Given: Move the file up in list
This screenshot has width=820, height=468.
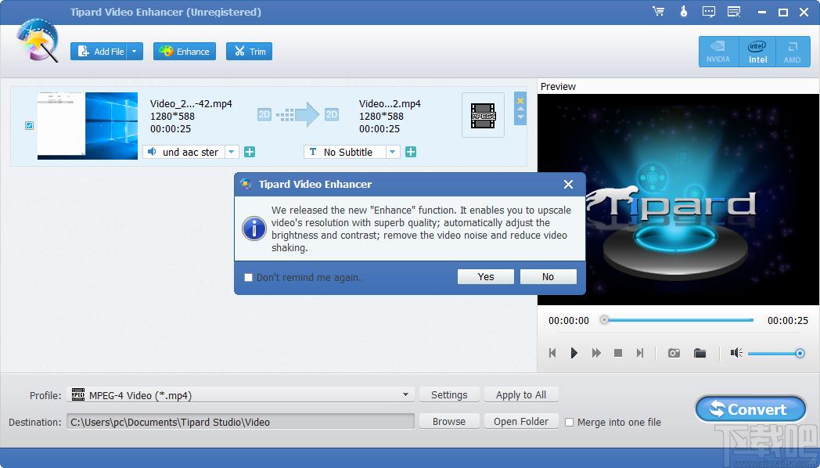Looking at the screenshot, I should pyautogui.click(x=520, y=109).
